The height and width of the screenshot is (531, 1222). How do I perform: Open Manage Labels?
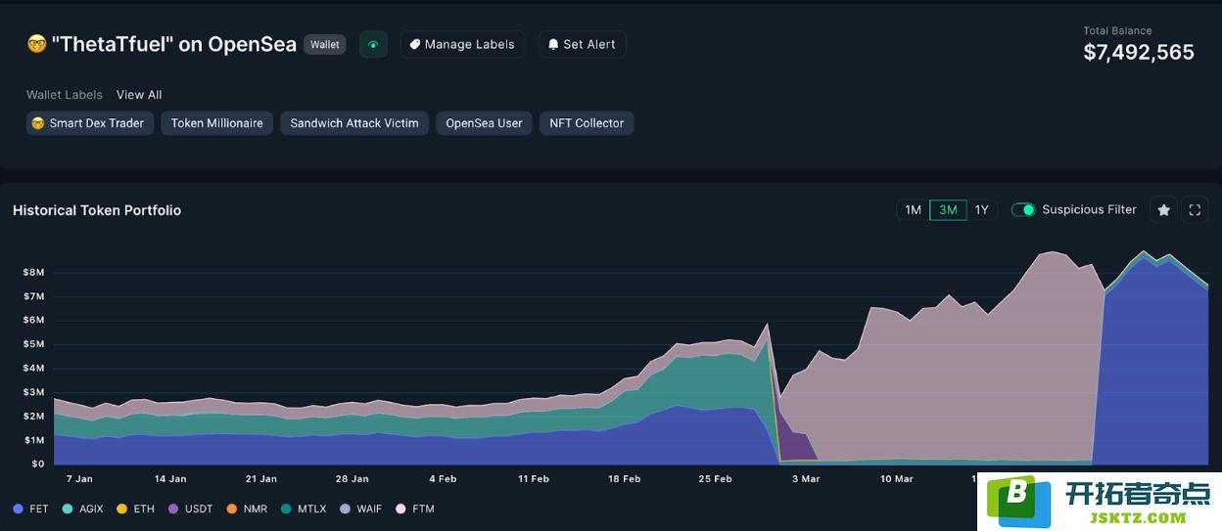462,44
